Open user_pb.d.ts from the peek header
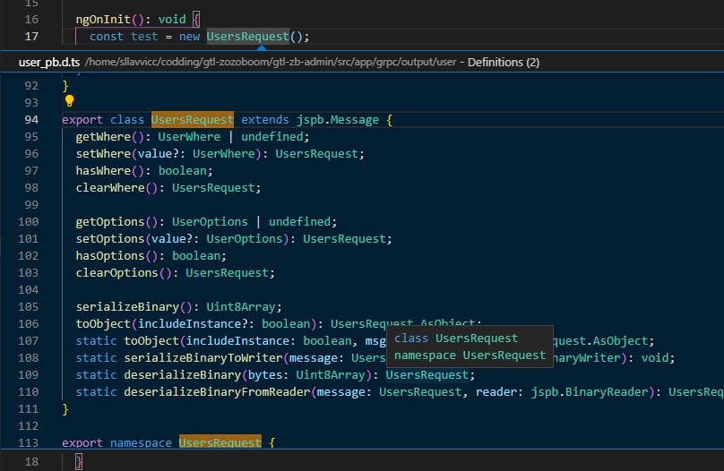Viewport: 724px width, 471px height. [51, 63]
